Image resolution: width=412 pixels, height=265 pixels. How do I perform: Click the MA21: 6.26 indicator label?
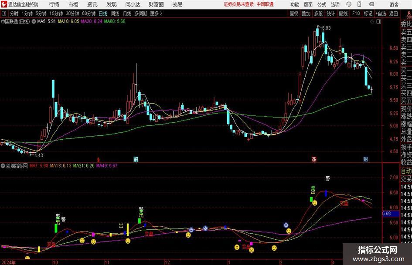pos(84,166)
